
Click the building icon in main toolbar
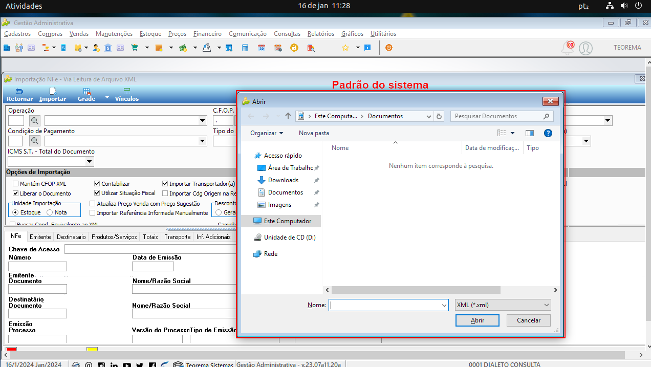[7, 48]
